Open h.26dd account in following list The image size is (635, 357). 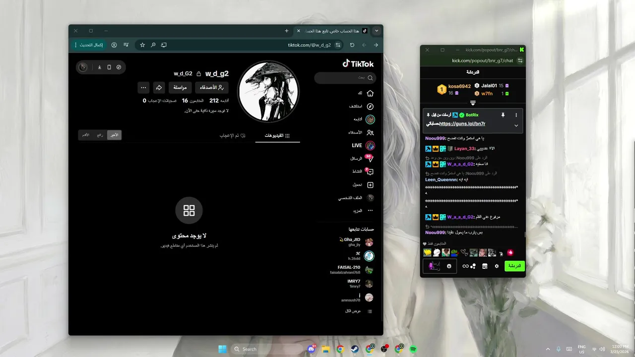pos(360,256)
